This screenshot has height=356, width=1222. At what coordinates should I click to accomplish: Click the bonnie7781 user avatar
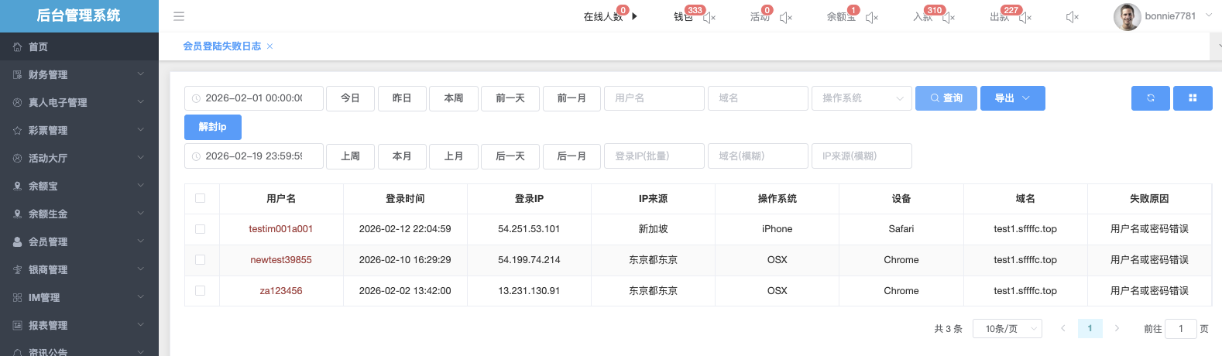(x=1127, y=16)
